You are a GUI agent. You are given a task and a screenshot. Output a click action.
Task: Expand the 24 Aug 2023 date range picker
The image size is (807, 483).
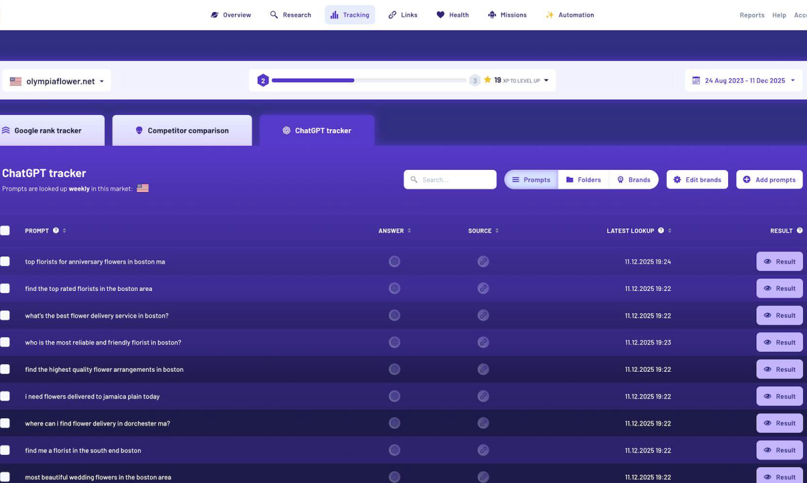(x=743, y=80)
